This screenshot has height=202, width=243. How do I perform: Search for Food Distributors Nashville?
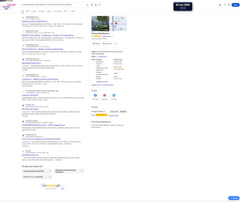[37, 177]
